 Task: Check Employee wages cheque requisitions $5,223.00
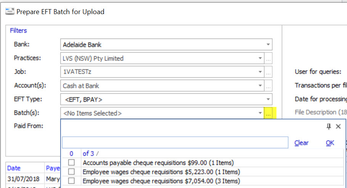point(71,172)
